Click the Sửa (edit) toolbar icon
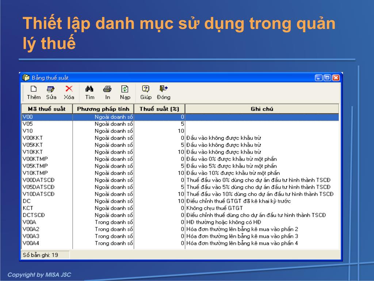 click(51, 89)
